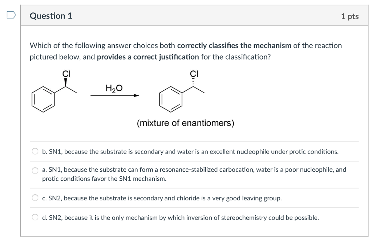Click the reaction arrow
The image size is (372, 241).
pos(115,95)
